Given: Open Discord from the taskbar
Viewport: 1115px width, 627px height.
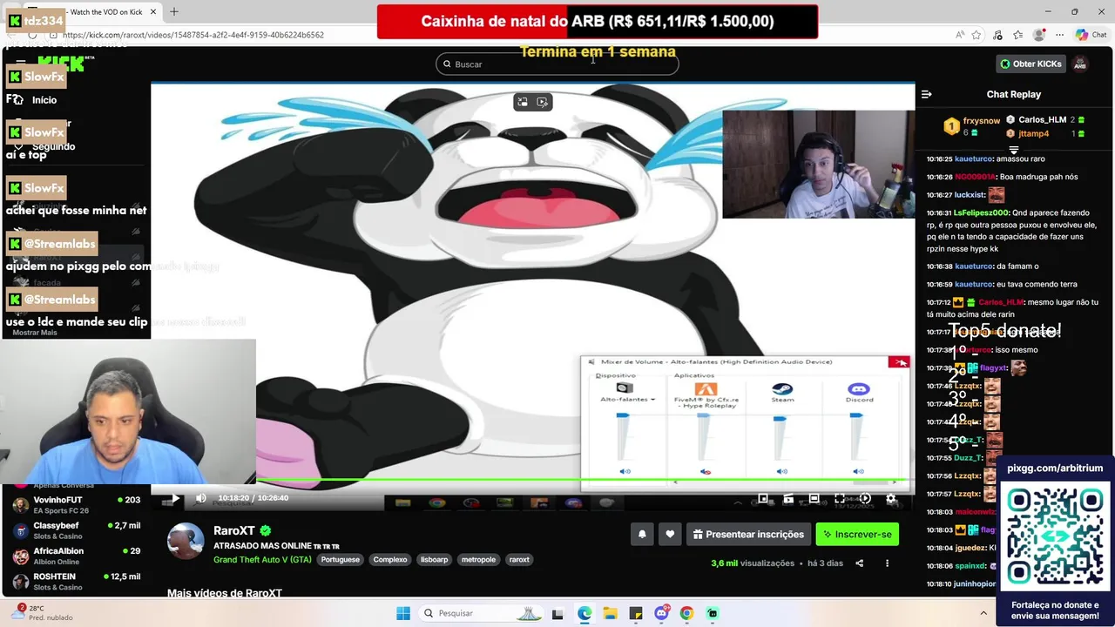Looking at the screenshot, I should pos(661,613).
